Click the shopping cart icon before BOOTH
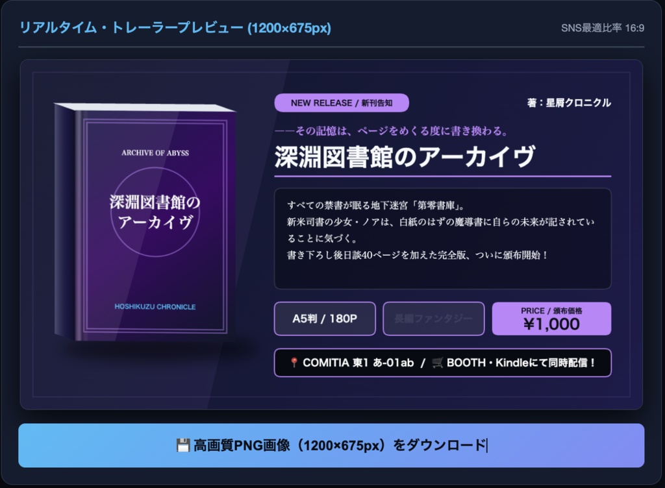Image resolution: width=665 pixels, height=488 pixels. coord(437,363)
